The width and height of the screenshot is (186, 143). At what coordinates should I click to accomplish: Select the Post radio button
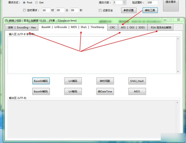(24, 2)
